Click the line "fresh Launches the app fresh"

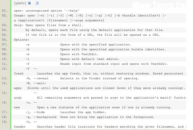[x=100, y=74]
